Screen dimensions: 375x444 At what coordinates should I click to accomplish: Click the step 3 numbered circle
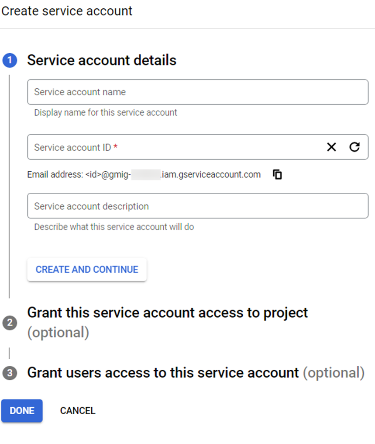[x=10, y=373]
